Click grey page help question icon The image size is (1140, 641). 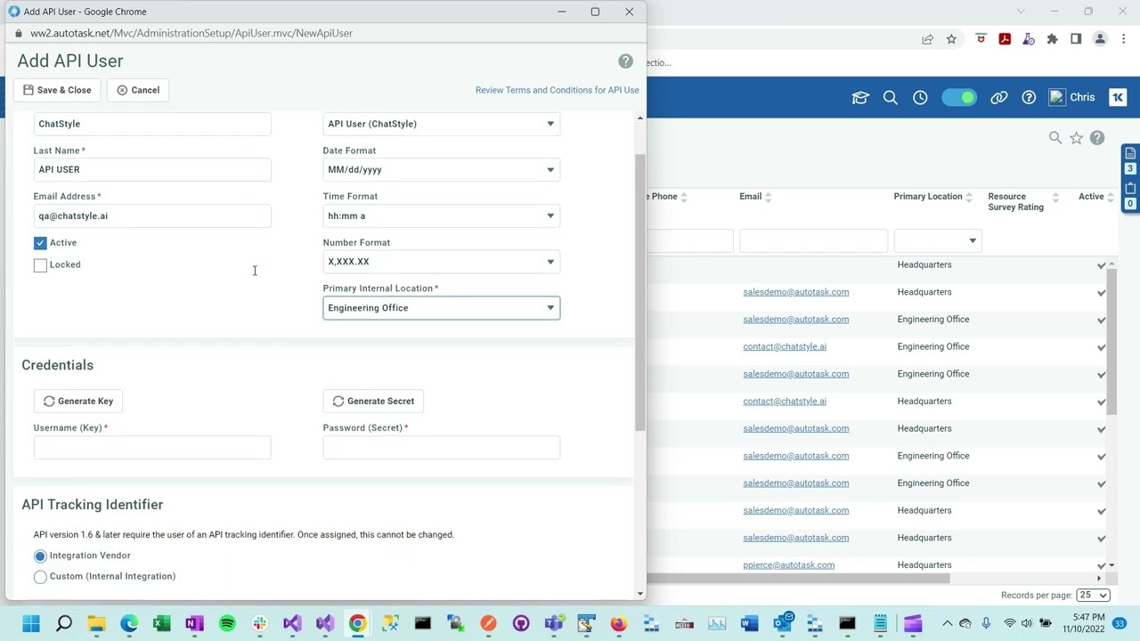(x=1097, y=138)
